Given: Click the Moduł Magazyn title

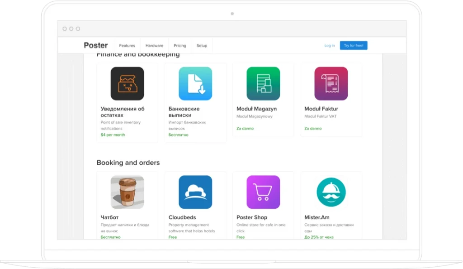Looking at the screenshot, I should pos(257,109).
